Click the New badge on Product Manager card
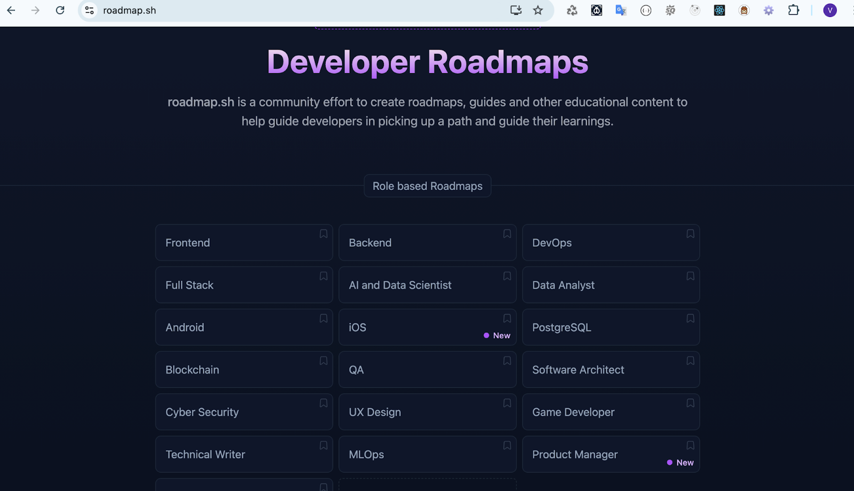 [x=681, y=462]
